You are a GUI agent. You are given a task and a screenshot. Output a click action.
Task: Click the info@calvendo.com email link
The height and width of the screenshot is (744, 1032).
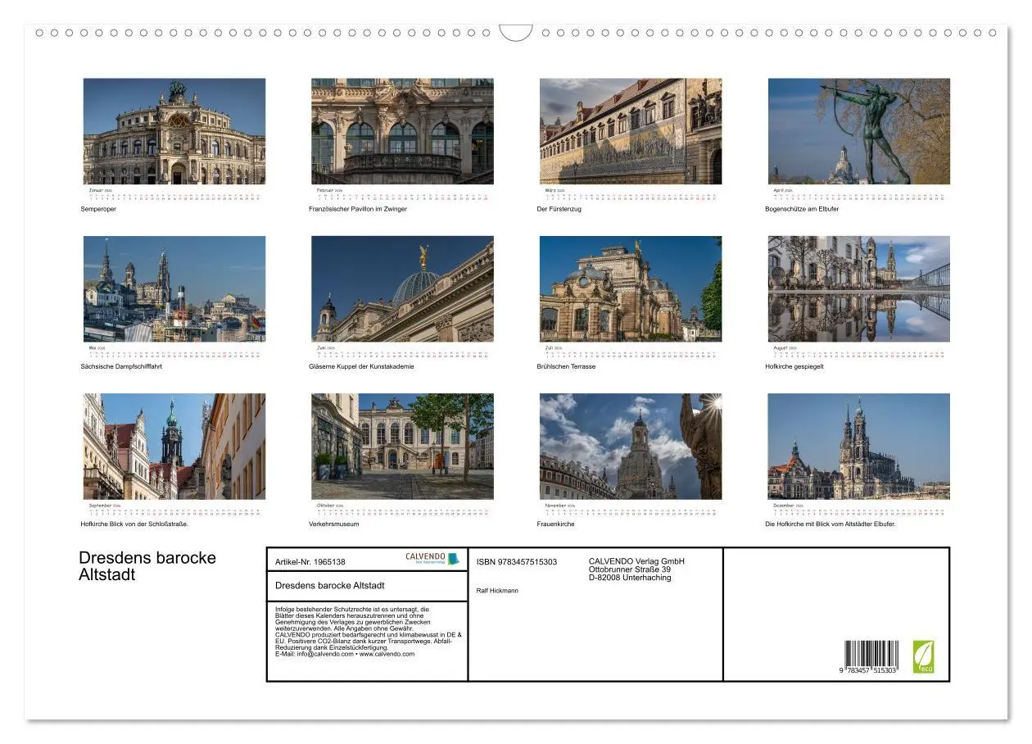coord(324,654)
